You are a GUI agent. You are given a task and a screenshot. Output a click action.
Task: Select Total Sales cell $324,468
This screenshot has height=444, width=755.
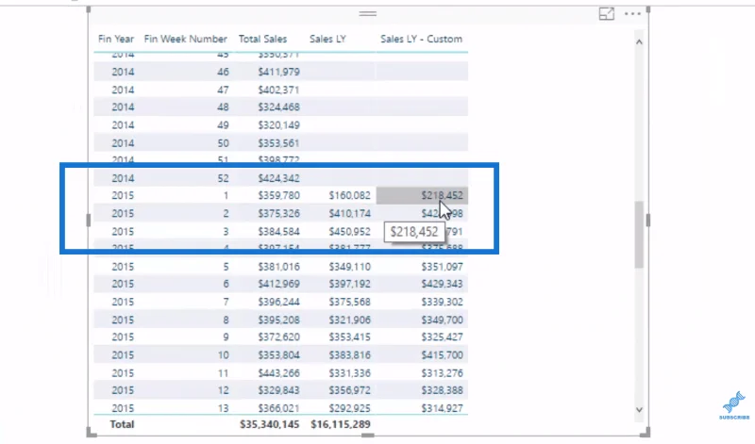click(278, 107)
